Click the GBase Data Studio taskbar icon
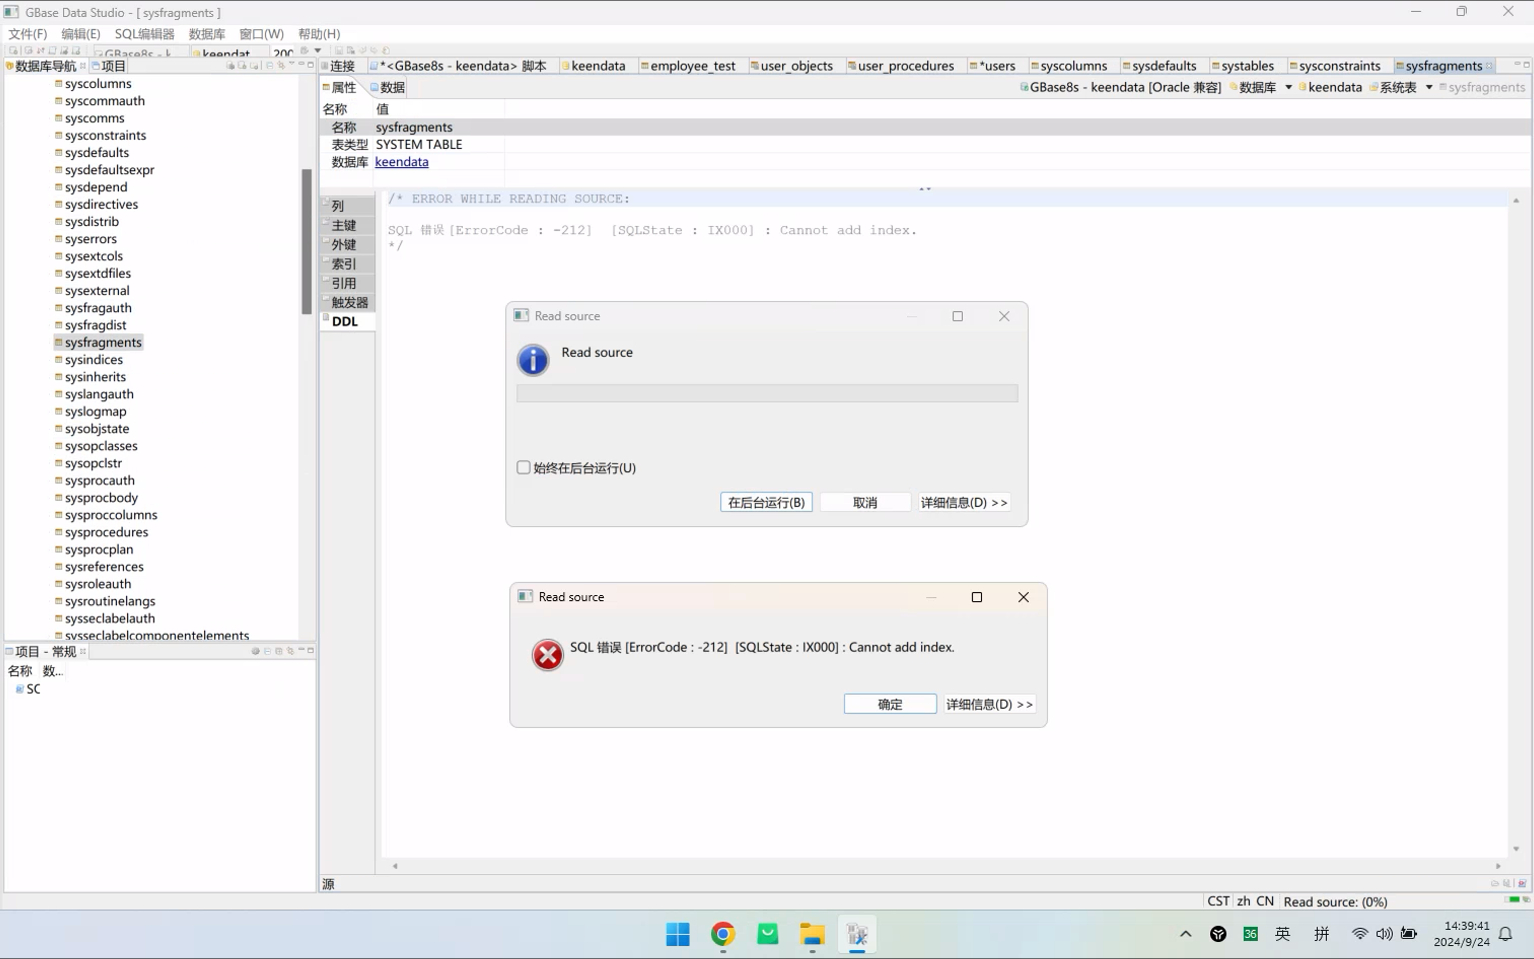Viewport: 1534px width, 959px height. coord(857,934)
